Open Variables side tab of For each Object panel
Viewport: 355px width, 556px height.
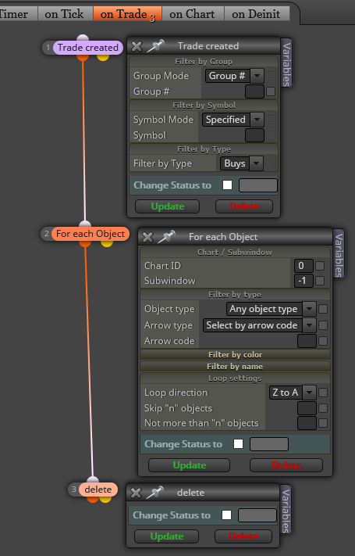339,254
